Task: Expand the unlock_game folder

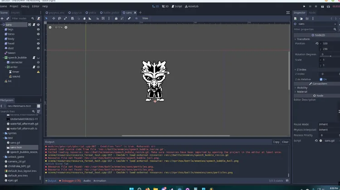Action: click(3, 157)
